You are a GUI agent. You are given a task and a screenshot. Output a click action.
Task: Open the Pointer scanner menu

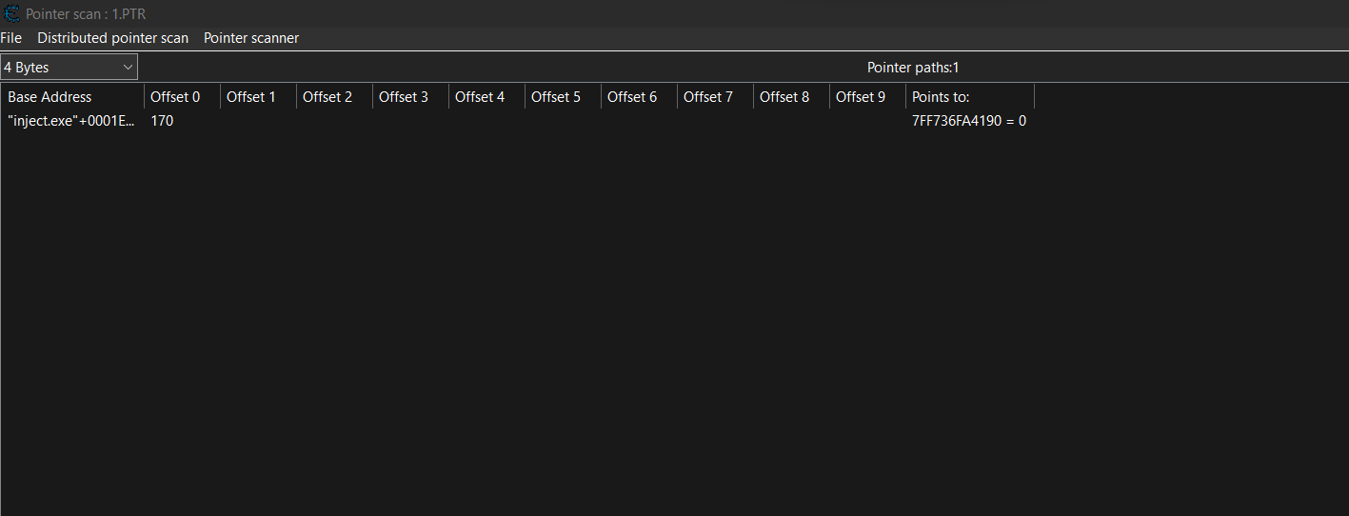pos(251,38)
